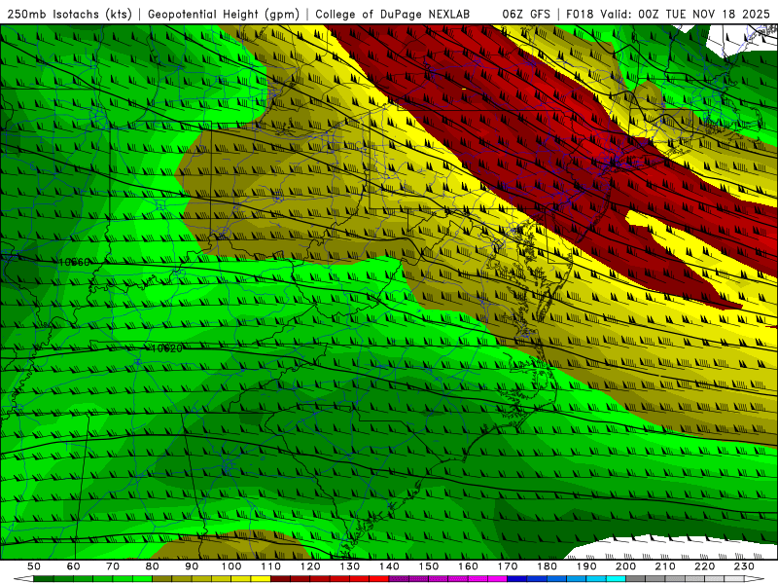Click the 230 knot legend label
The height and width of the screenshot is (584, 778).
pyautogui.click(x=744, y=566)
